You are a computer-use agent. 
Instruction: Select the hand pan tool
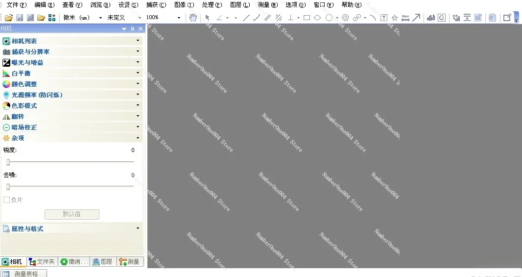click(193, 18)
